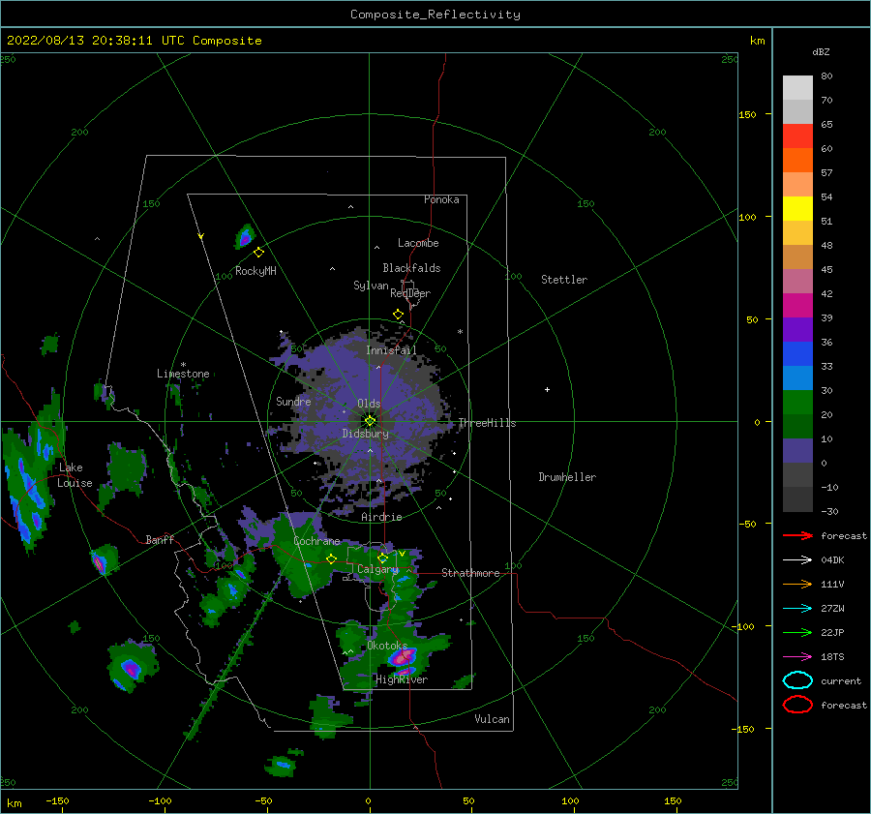Click the Stettler city label
871x814 pixels.
[x=564, y=280]
